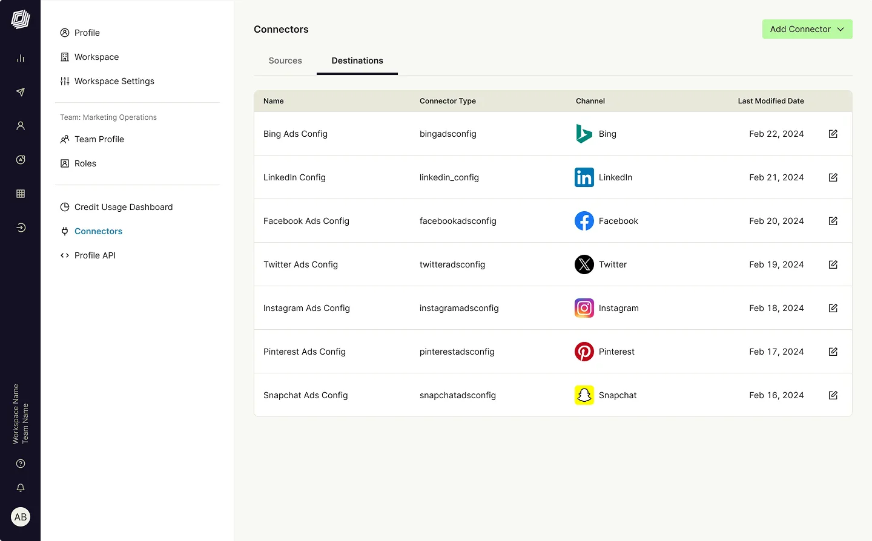Select the Destinations tab
This screenshot has width=872, height=541.
tap(357, 61)
